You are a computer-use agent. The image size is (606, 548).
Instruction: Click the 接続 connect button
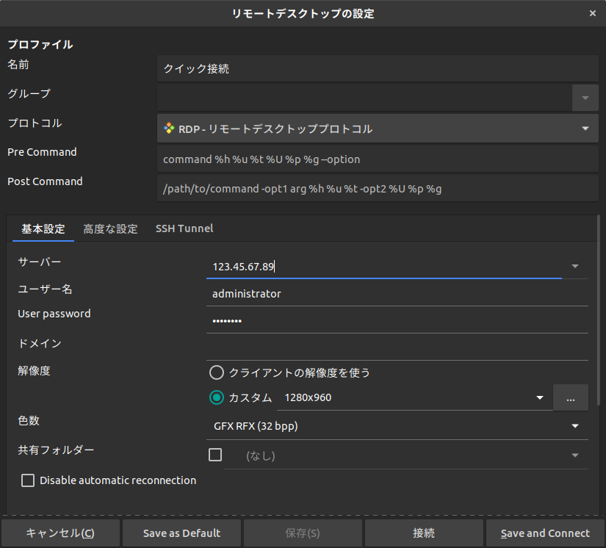coord(424,533)
